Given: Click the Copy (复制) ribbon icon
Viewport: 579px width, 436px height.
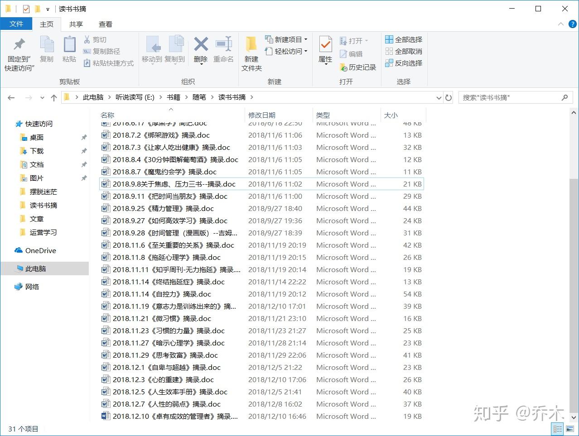Looking at the screenshot, I should [47, 44].
